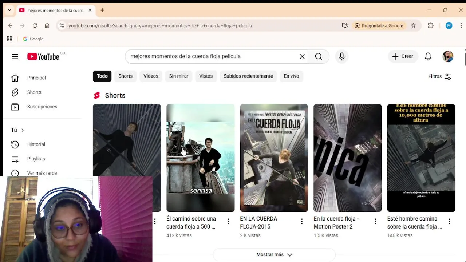The height and width of the screenshot is (262, 466).
Task: Open the notifications bell
Action: click(x=428, y=56)
